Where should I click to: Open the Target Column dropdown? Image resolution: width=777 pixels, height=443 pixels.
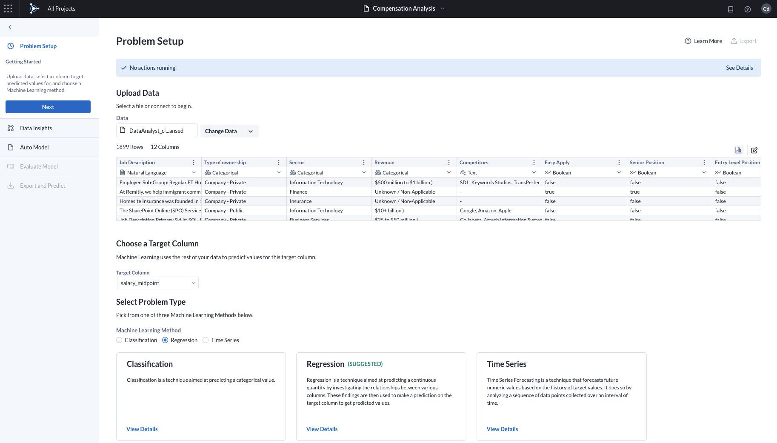coord(157,283)
